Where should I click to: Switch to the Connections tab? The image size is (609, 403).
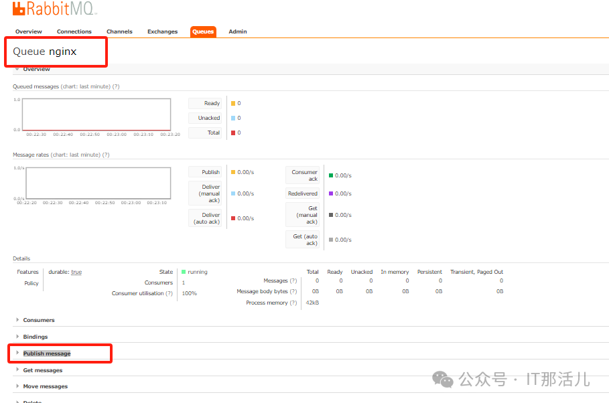click(74, 31)
